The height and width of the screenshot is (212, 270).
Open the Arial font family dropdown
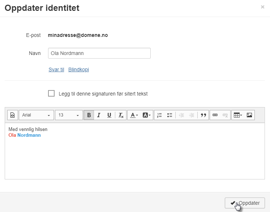37,115
